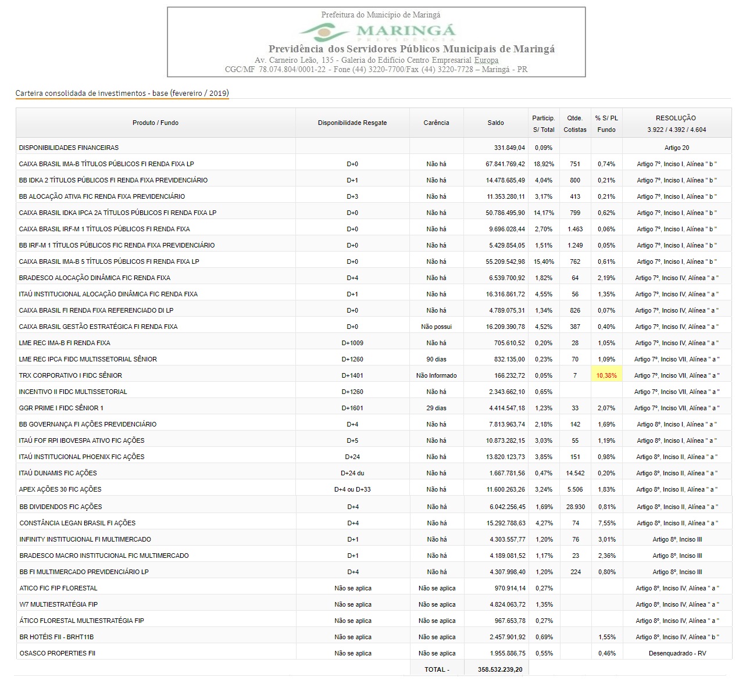Click the 'Carência' column header

click(x=436, y=123)
